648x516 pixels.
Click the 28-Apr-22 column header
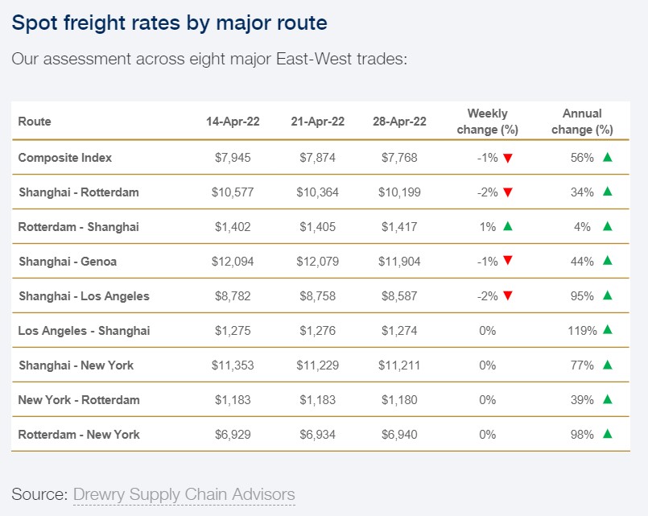[399, 122]
